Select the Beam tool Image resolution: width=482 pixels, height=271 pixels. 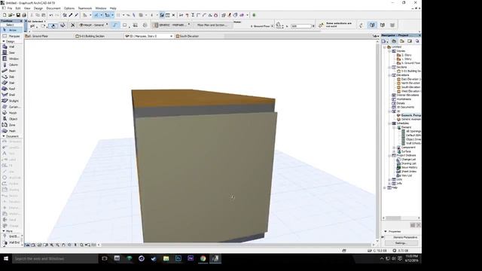[12, 71]
